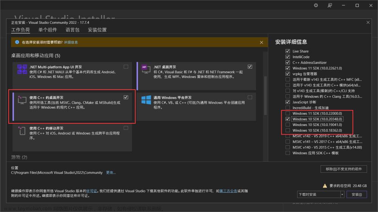Switch to 安装位置 tab
Screen dimensions: 378x212
click(97, 30)
